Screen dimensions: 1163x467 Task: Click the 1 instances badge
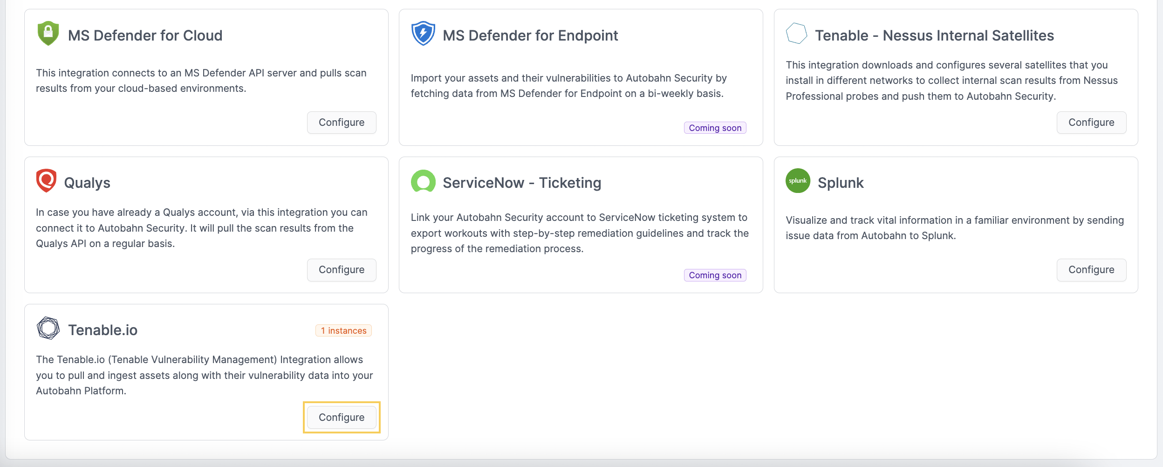click(x=343, y=331)
